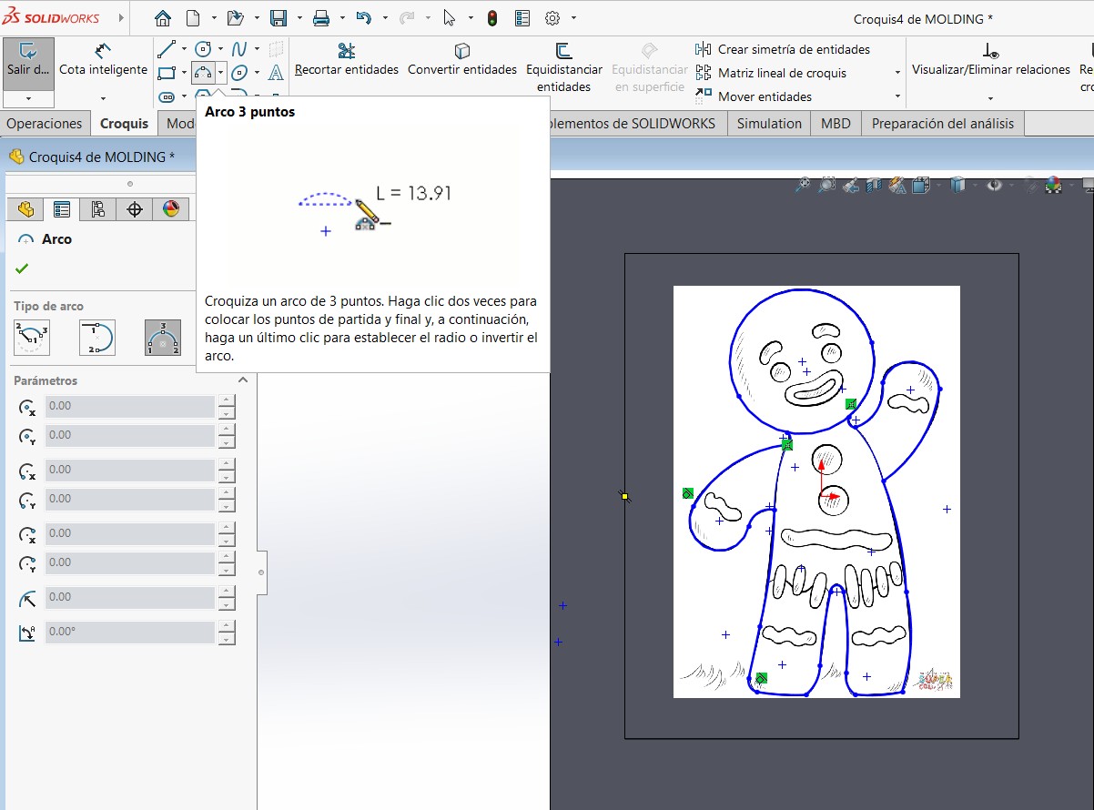Switch to the PropertyManager tab icon
1094x810 pixels.
click(x=62, y=209)
